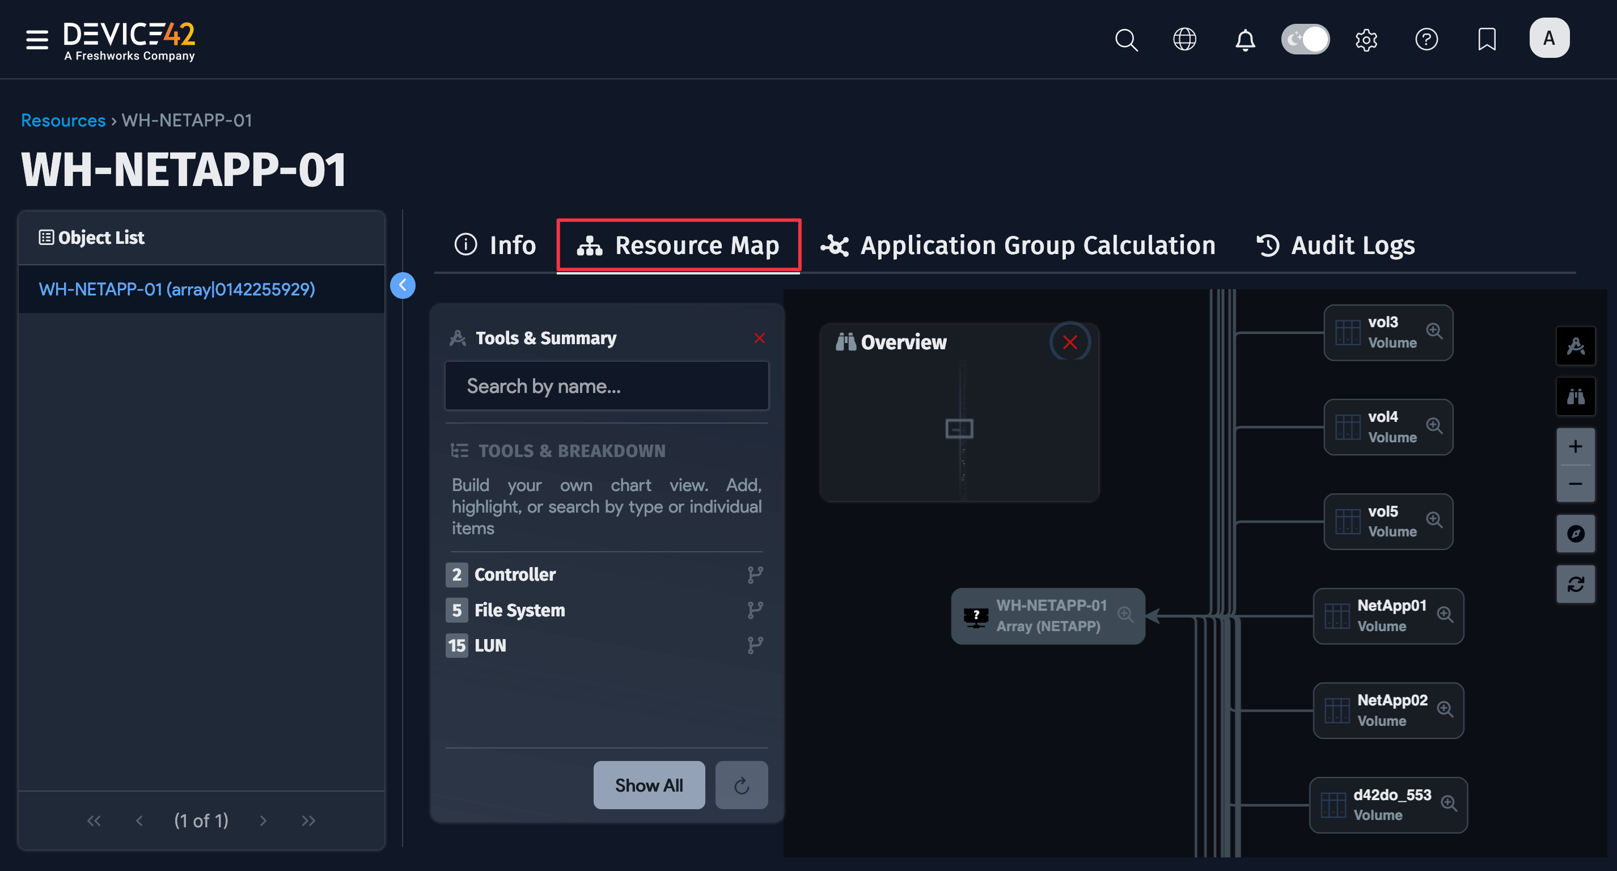
Task: Click the global search magnifier icon
Action: (1125, 40)
